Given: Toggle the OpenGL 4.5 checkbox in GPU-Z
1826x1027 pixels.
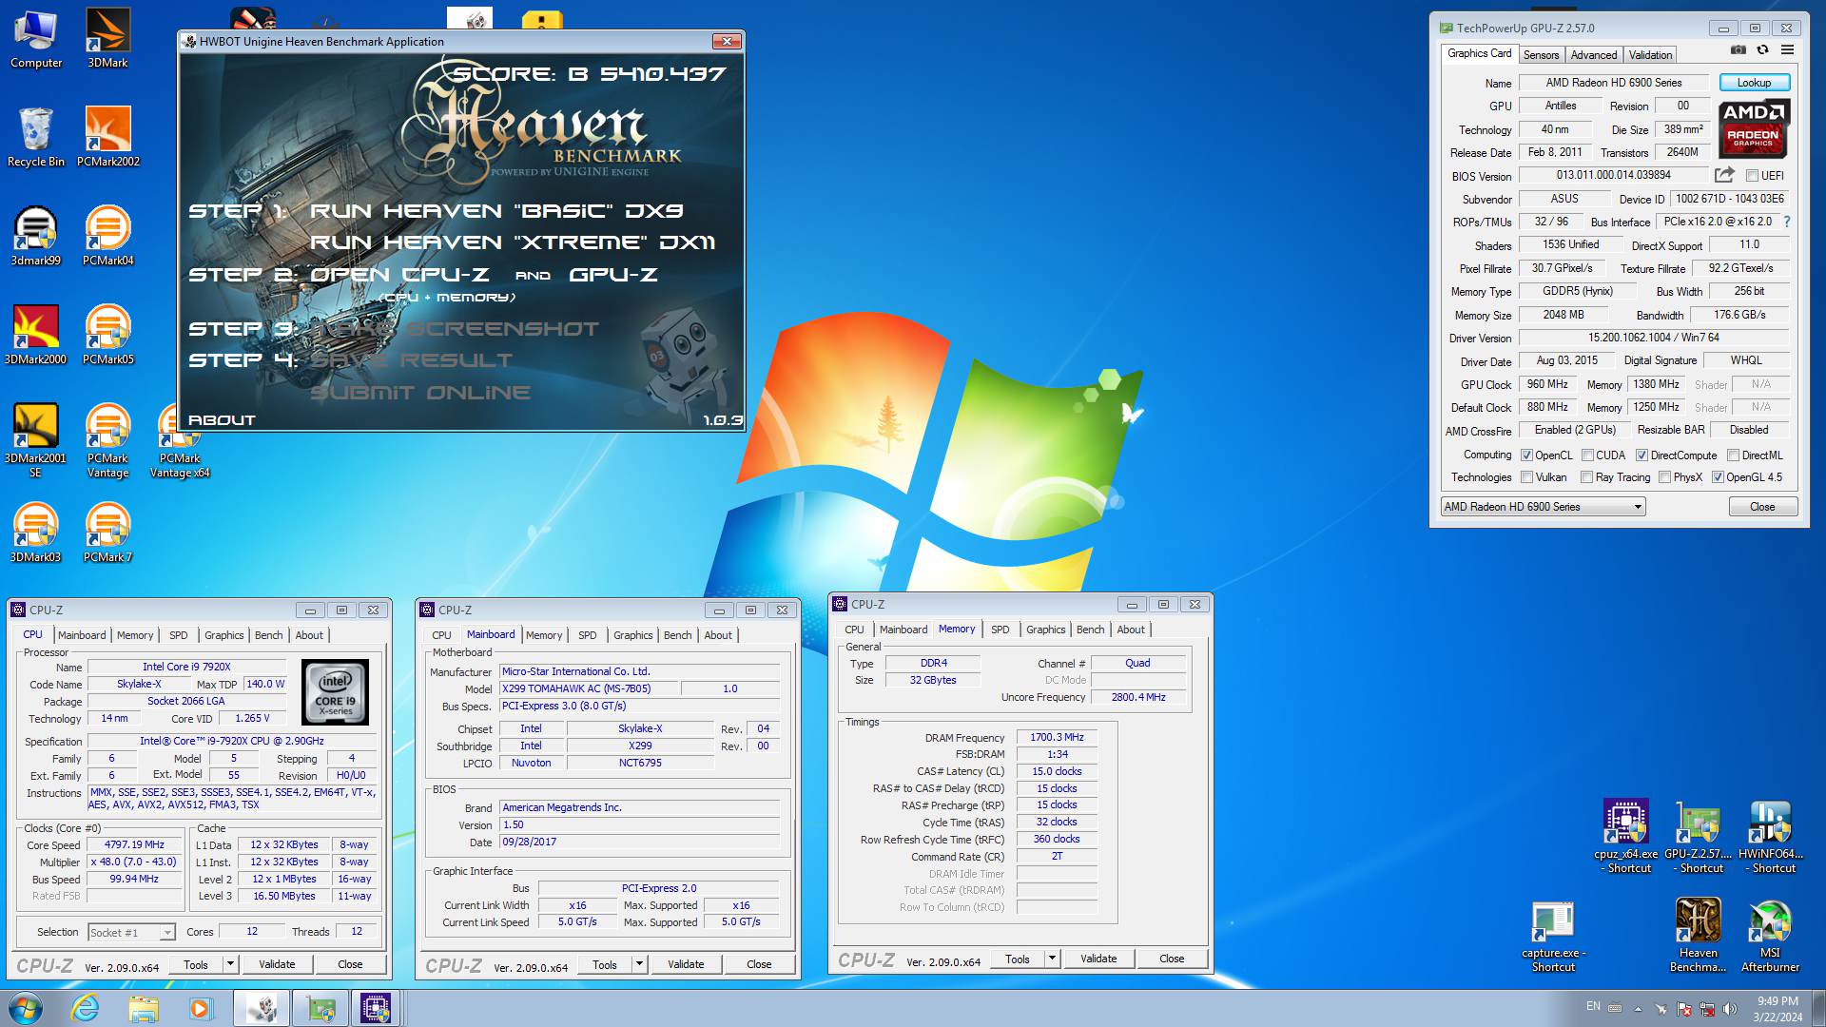Looking at the screenshot, I should (x=1718, y=477).
